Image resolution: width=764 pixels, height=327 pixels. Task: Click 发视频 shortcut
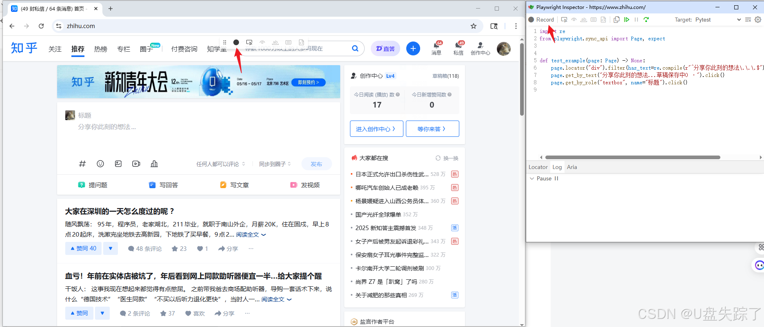point(305,185)
